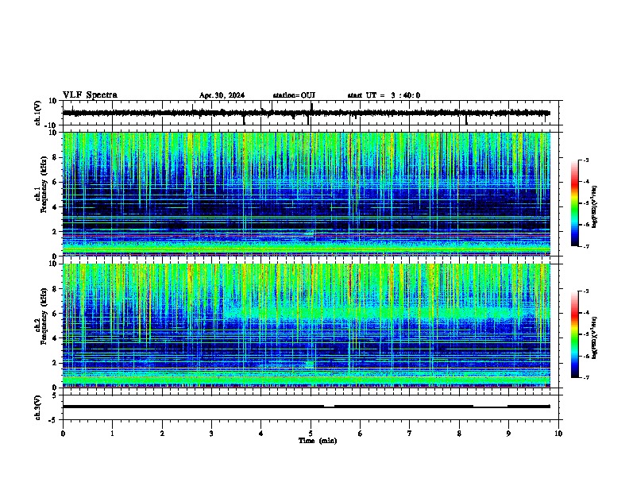Click the "-3" label atop ch.1 colorbar
This screenshot has height=486, width=629.
585,160
